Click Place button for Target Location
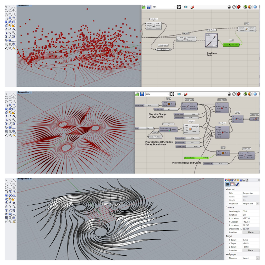 pyautogui.click(x=251, y=250)
